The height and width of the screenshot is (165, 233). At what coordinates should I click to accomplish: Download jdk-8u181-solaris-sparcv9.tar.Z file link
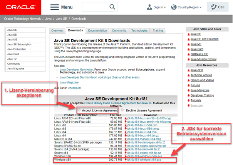tap(146, 142)
